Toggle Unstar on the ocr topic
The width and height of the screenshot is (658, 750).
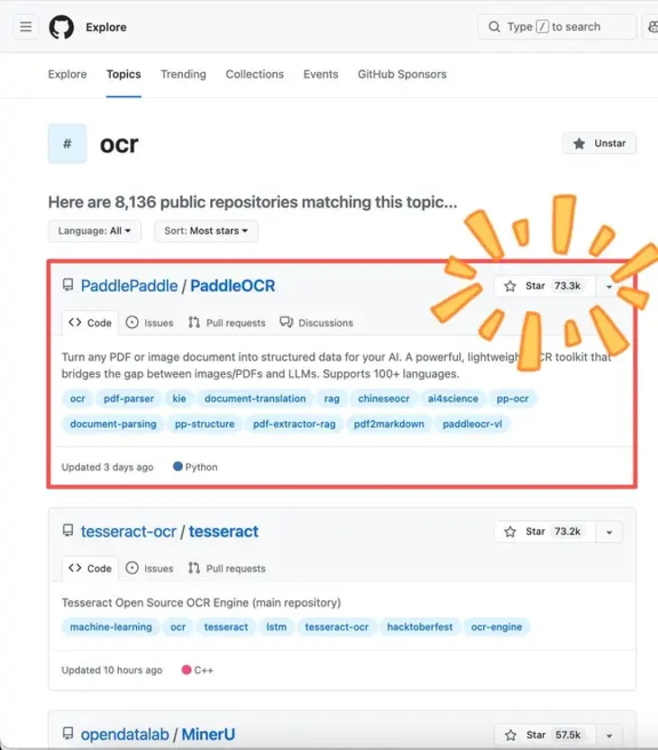click(x=600, y=143)
